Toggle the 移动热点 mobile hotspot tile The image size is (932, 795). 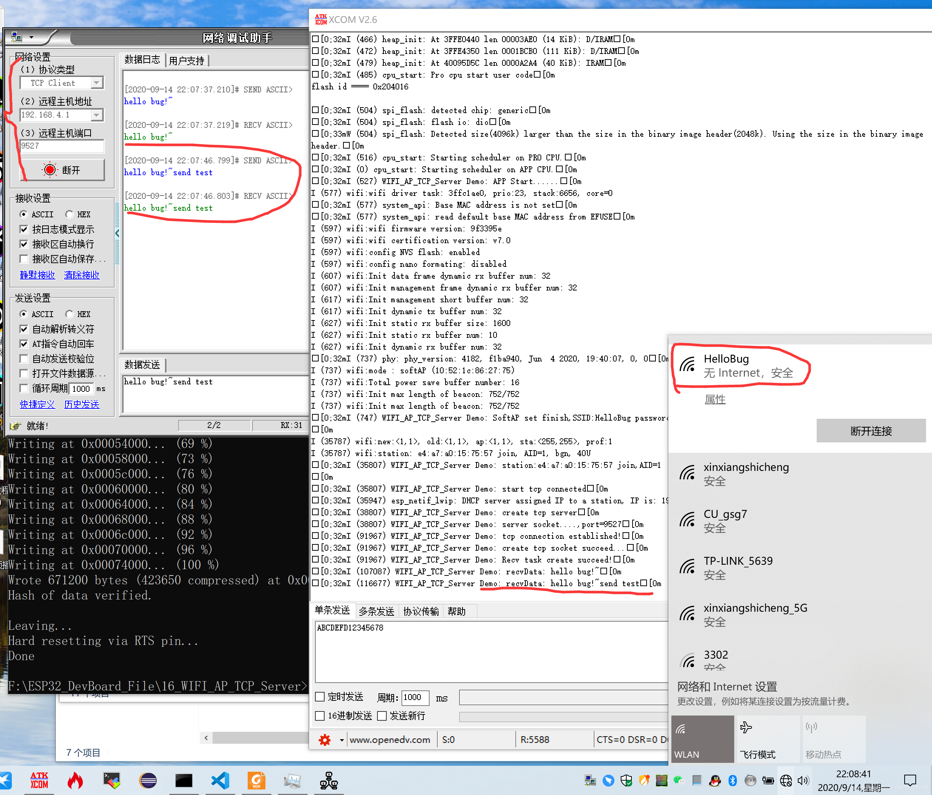834,739
